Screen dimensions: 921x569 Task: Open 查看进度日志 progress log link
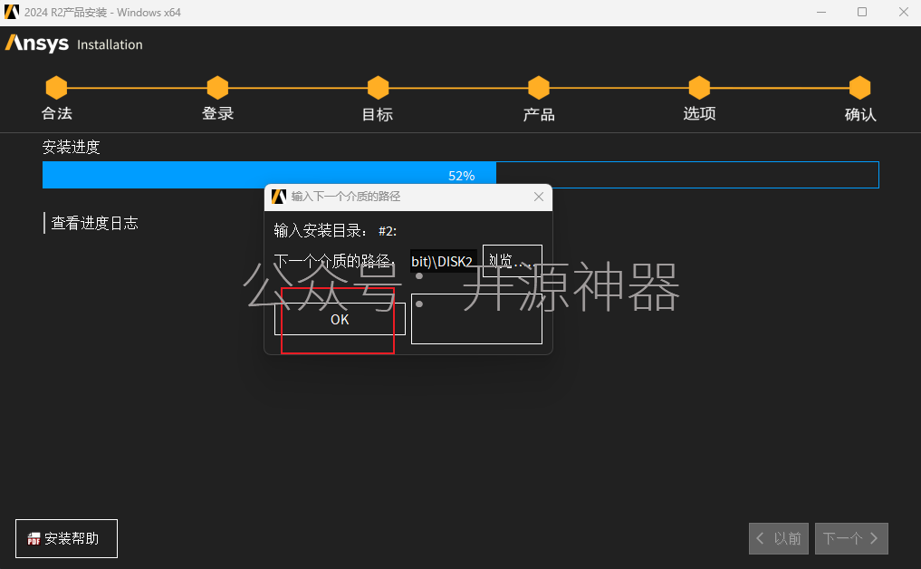tap(94, 224)
